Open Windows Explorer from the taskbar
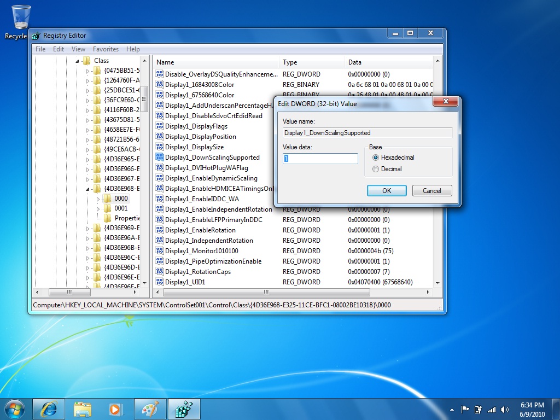Screen dimensions: 560x420 [x=83, y=409]
